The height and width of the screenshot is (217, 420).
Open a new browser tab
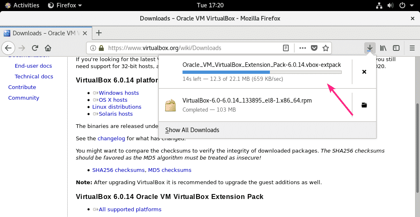tap(98, 33)
